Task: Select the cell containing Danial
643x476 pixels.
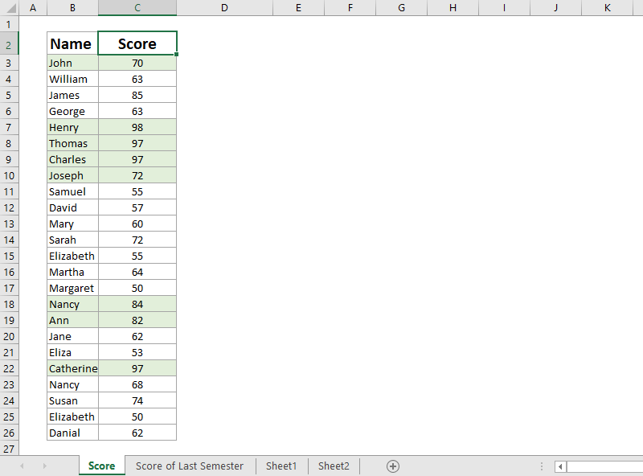Action: (x=71, y=433)
